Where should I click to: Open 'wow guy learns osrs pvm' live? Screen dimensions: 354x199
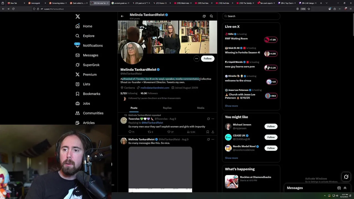pyautogui.click(x=251, y=65)
